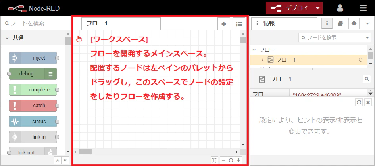
Task: Expand the フロー 1 tree item
Action: coord(262,60)
